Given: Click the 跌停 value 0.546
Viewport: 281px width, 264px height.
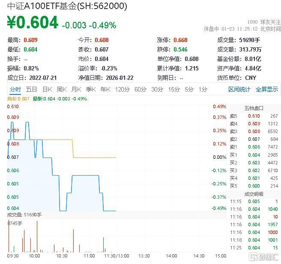Looking at the screenshot, I should (x=180, y=49).
